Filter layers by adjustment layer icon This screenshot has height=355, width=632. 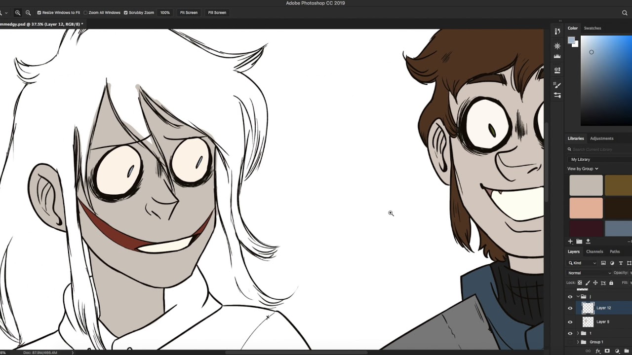(x=612, y=263)
